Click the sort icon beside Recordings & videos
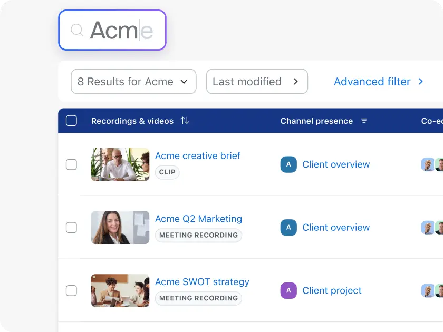This screenshot has width=443, height=332. click(185, 121)
